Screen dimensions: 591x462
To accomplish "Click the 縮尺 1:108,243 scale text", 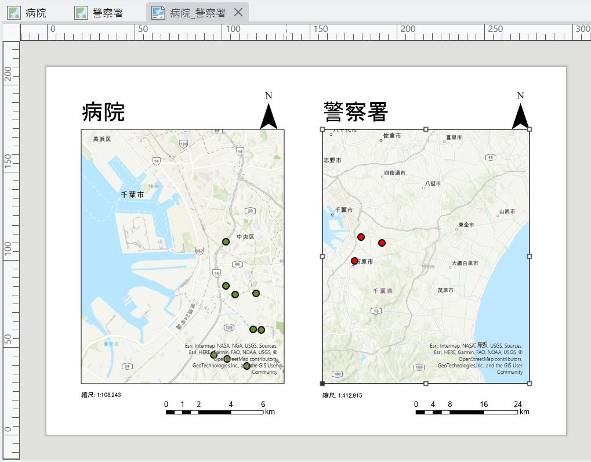I will coord(101,395).
